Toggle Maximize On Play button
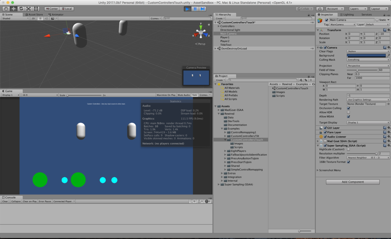The image size is (391, 239). pos(166,95)
